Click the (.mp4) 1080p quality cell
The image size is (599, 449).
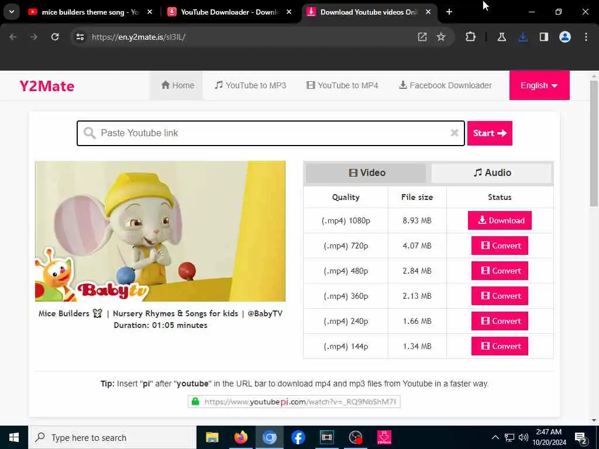pos(346,220)
